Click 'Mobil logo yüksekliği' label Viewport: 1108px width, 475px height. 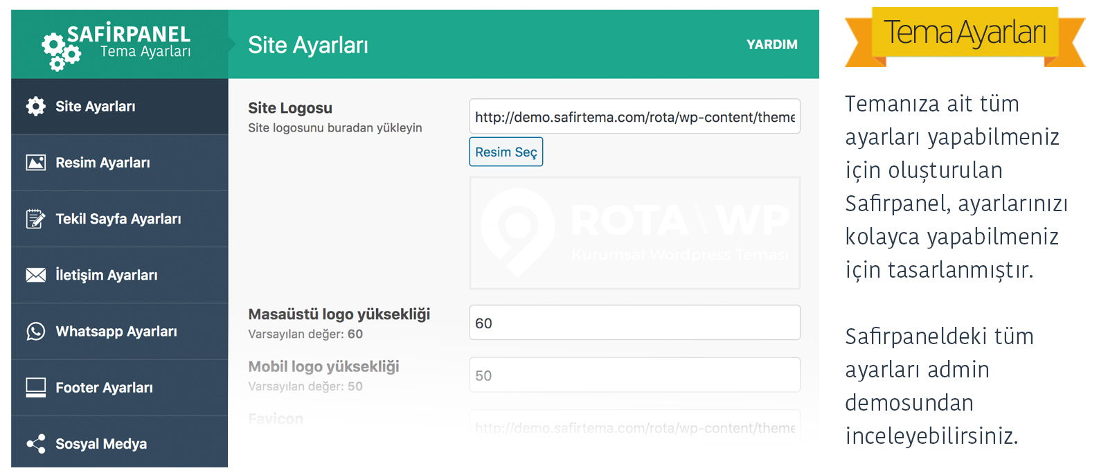(x=323, y=366)
